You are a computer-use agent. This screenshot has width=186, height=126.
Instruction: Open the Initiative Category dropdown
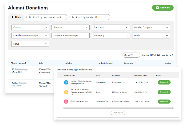tap(151, 28)
